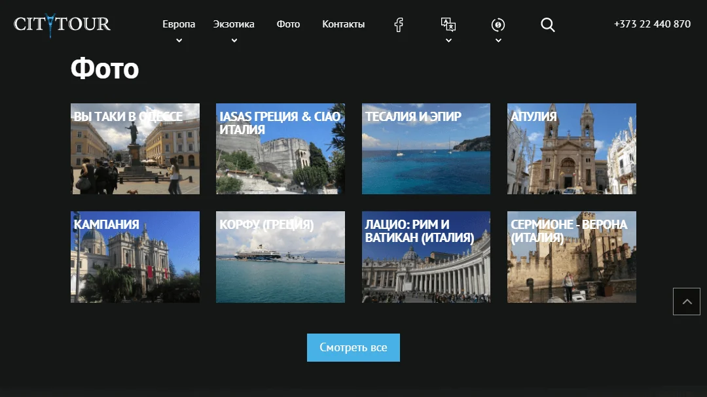Expand the chevron under Европа

[179, 41]
